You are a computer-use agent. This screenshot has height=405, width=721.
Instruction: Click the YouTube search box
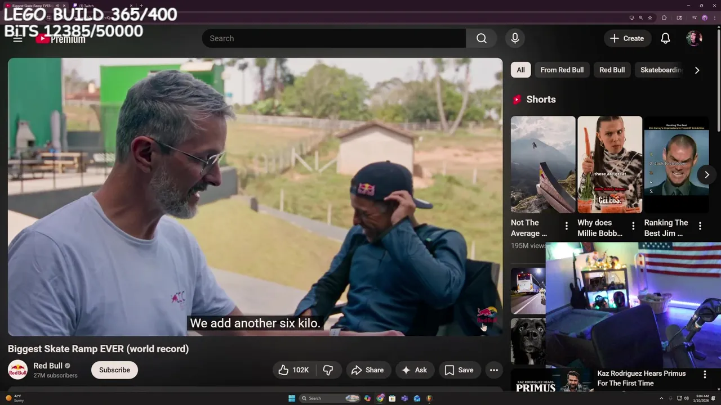333,38
